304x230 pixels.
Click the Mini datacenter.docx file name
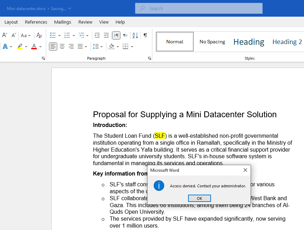coord(26,9)
